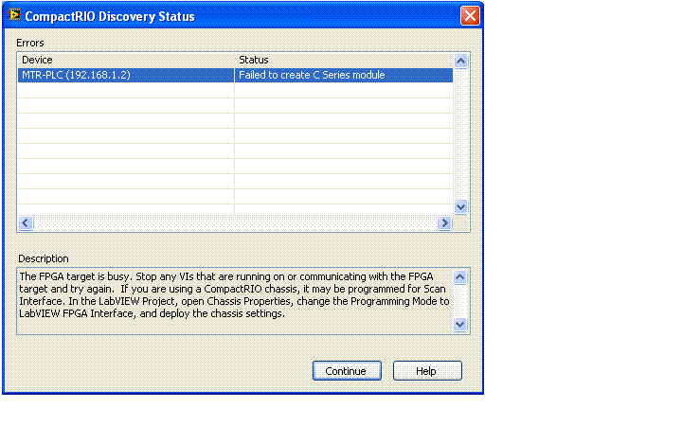Select the MTR-PLC (192.168.1.2) device cell

126,75
